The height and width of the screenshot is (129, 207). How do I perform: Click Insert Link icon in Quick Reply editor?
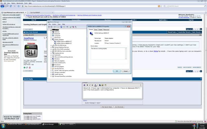(100, 85)
